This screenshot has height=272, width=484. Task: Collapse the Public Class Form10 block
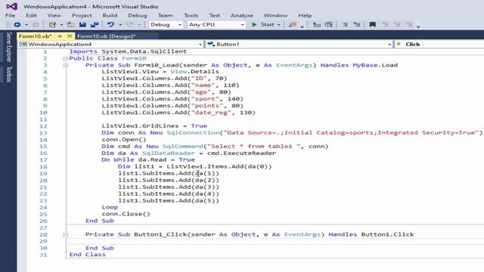pos(65,59)
